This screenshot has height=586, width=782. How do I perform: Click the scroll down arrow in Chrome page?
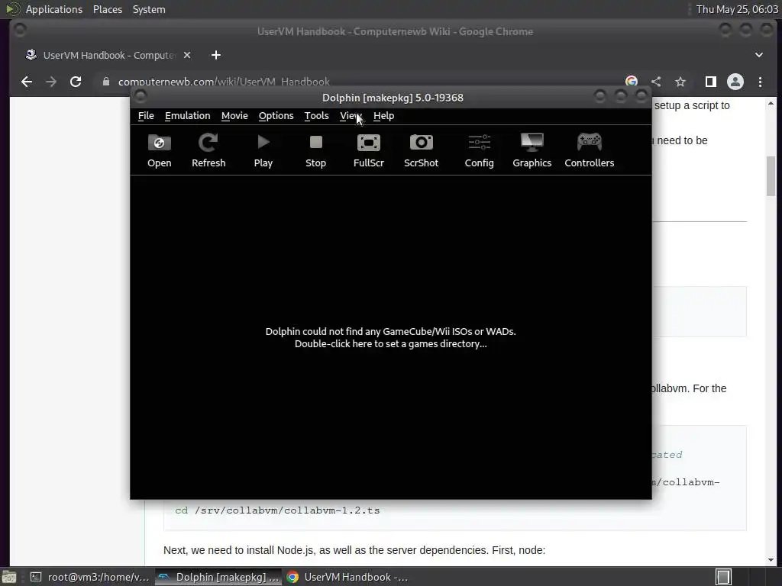[x=771, y=559]
